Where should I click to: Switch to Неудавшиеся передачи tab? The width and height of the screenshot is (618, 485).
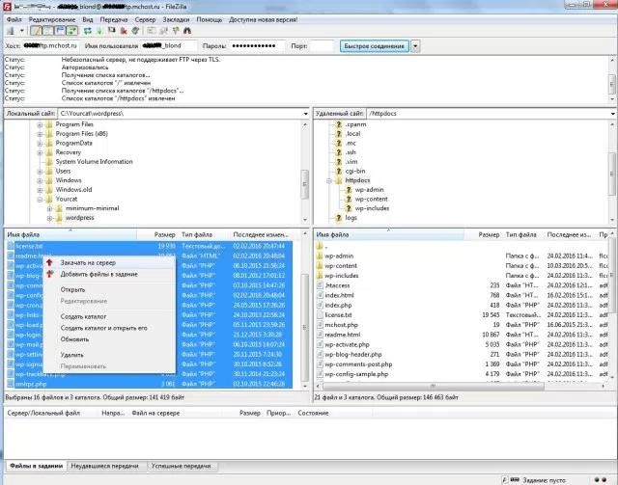coord(105,466)
